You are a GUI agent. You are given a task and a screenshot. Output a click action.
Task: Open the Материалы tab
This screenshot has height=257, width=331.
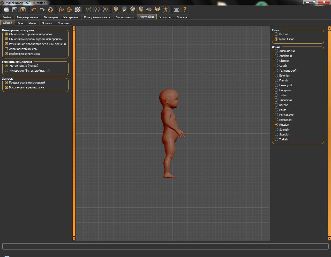[71, 17]
